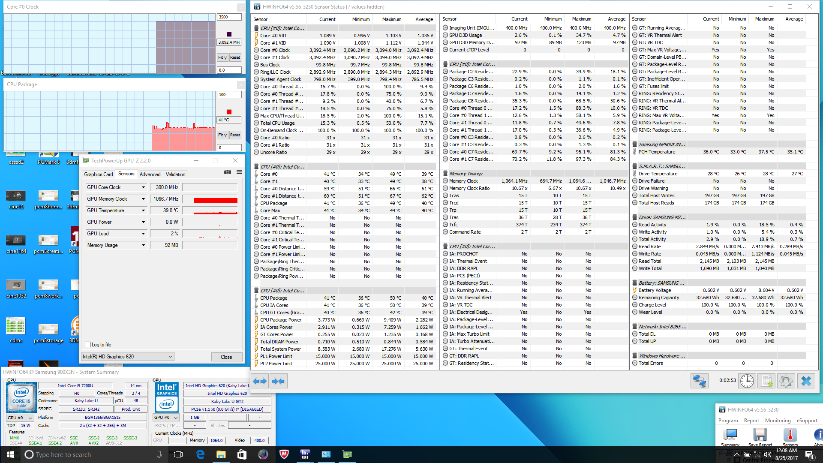823x463 pixels.
Task: Click the Intel Core i5 CPU logo
Action: (21, 397)
